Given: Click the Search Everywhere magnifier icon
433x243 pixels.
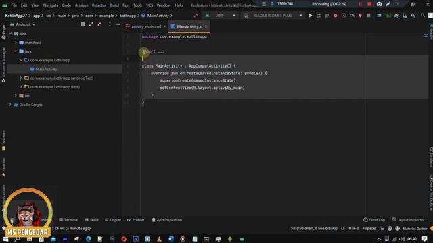Looking at the screenshot, I should [423, 16].
